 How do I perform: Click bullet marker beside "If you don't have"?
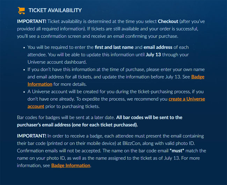(24, 70)
